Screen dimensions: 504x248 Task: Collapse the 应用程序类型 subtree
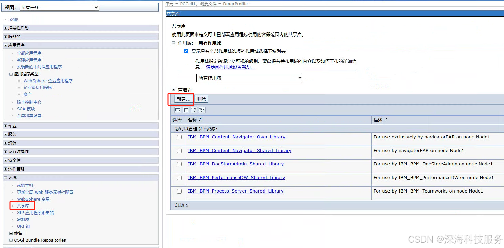11,74
